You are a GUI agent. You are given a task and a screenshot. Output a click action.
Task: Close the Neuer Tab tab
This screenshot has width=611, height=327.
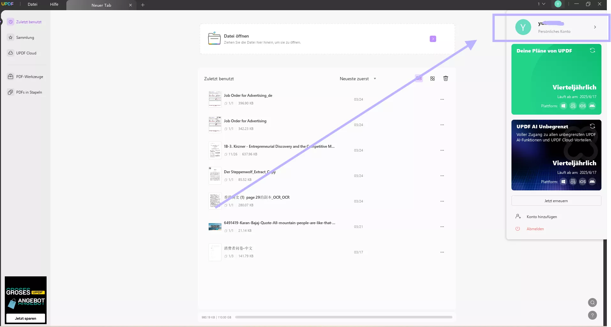pyautogui.click(x=130, y=5)
